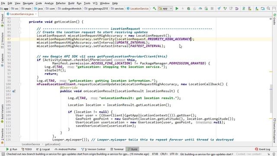Open the File menu
The width and height of the screenshot is (277, 156).
(x=3, y=3)
